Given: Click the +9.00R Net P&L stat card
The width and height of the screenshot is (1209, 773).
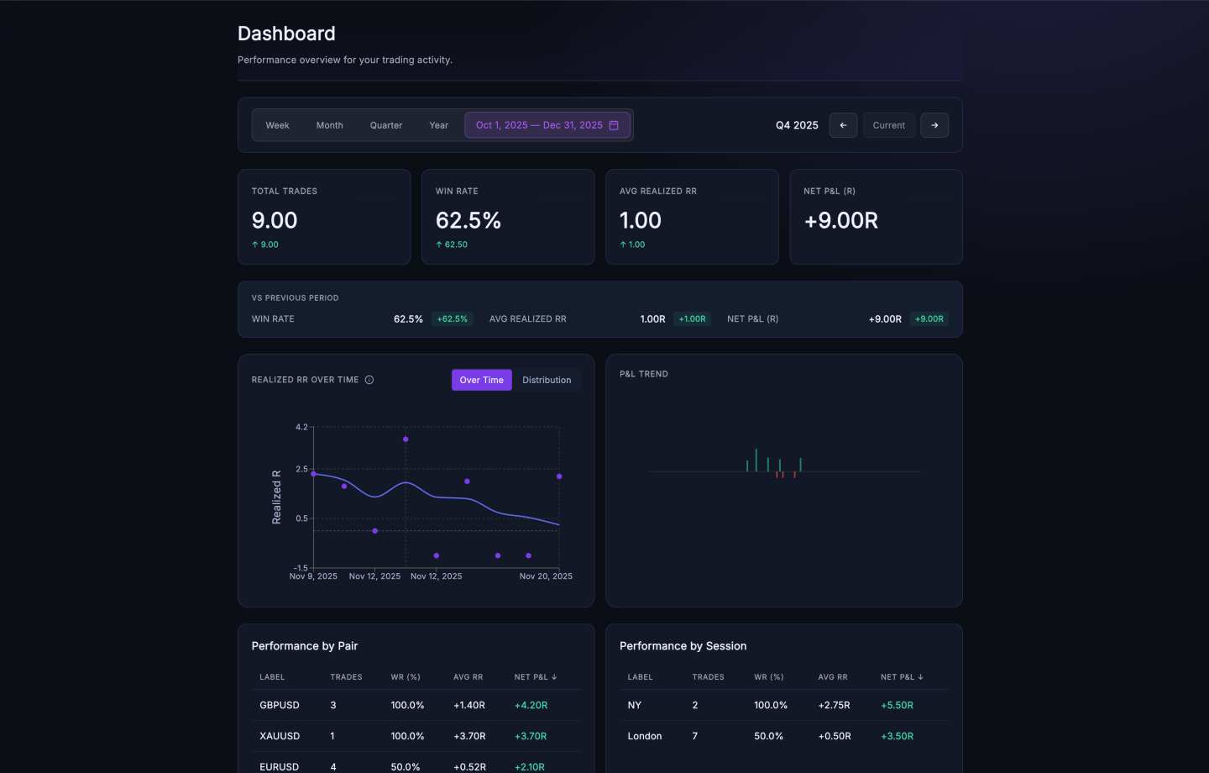Looking at the screenshot, I should pos(876,217).
